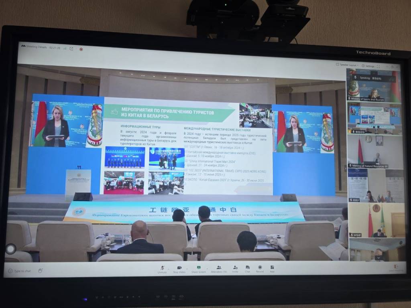This screenshot has height=308, width=411.
Task: Select the Ministry of Natural Resources video tile
Action: [x=375, y=152]
